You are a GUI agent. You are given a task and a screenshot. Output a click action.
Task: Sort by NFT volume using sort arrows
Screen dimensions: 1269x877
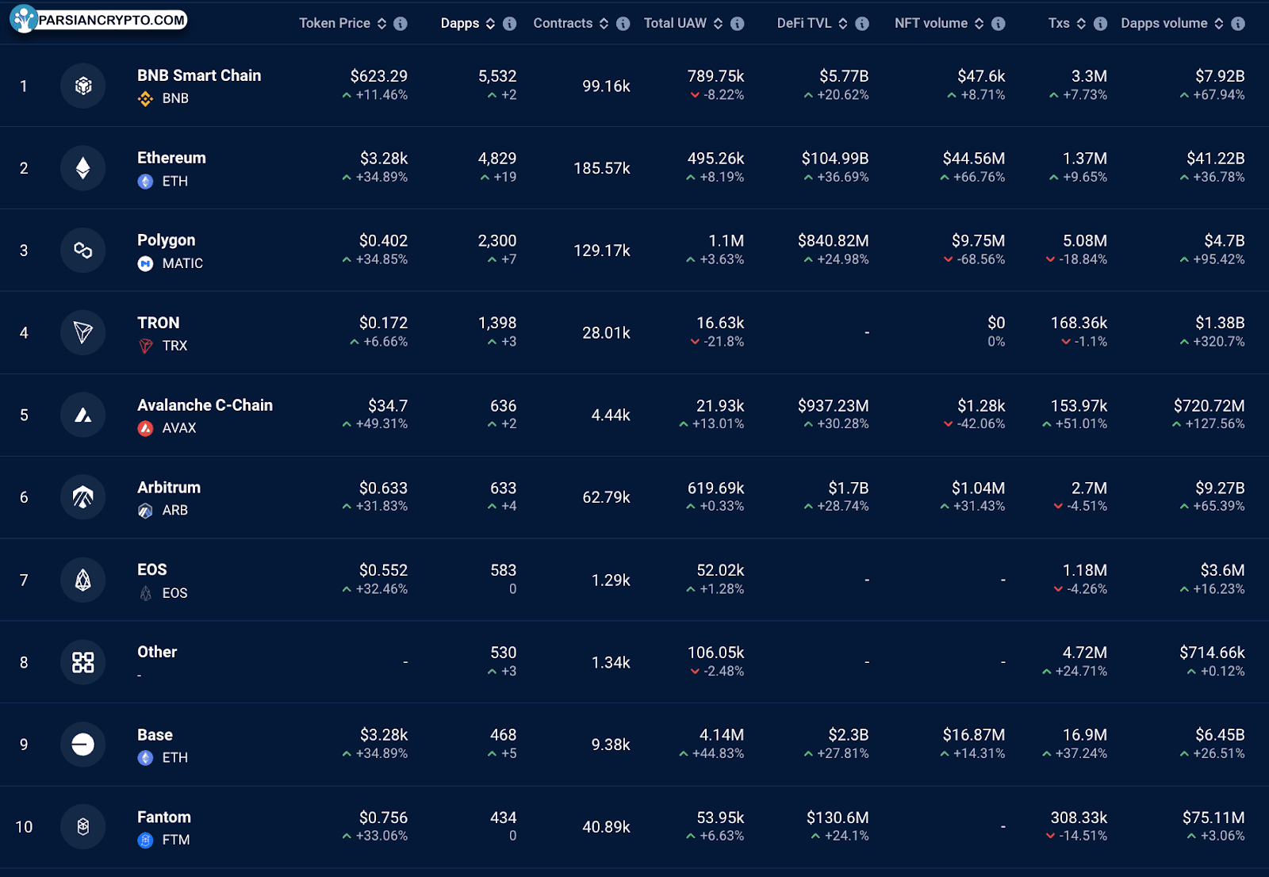(x=980, y=24)
